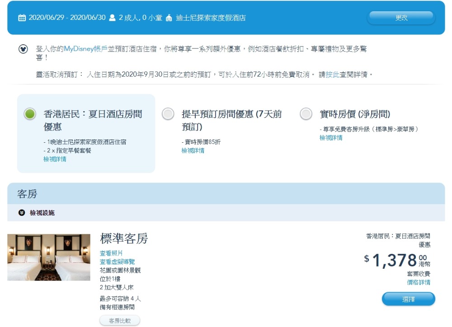Click the 套票收費 text

coord(419,274)
